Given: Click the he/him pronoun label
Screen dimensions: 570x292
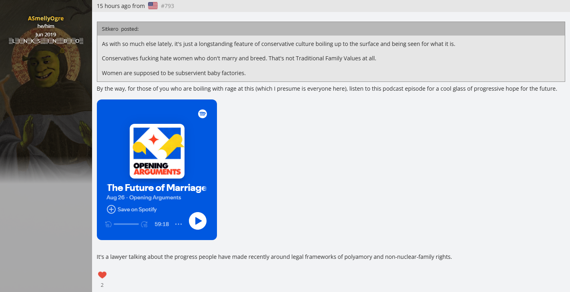Looking at the screenshot, I should (x=46, y=26).
